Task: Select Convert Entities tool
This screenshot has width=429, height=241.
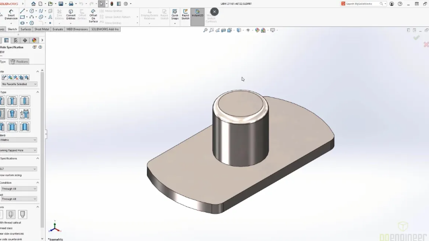Action: tap(71, 15)
